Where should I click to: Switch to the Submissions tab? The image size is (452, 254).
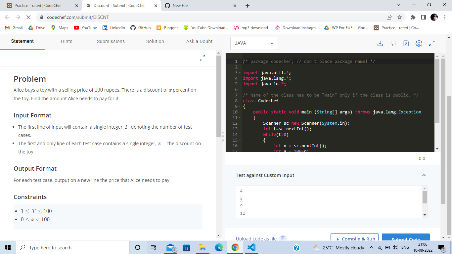[x=111, y=41]
